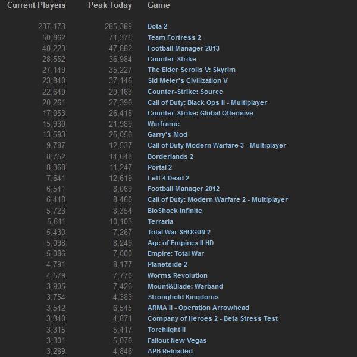Open Sid Meier's Civilization V link
The width and height of the screenshot is (357, 357).
click(187, 80)
